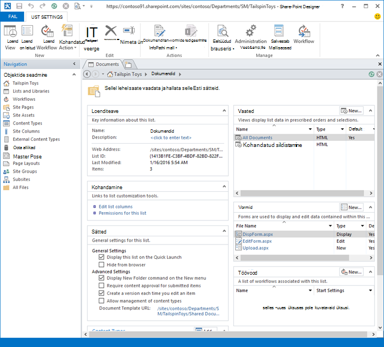Collapse the Vaated section
The height and width of the screenshot is (347, 384).
(x=370, y=111)
